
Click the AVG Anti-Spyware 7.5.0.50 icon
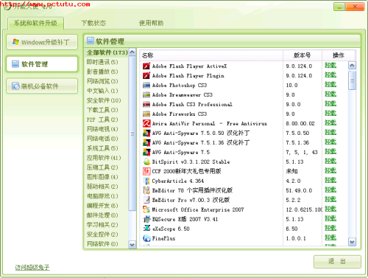146,133
